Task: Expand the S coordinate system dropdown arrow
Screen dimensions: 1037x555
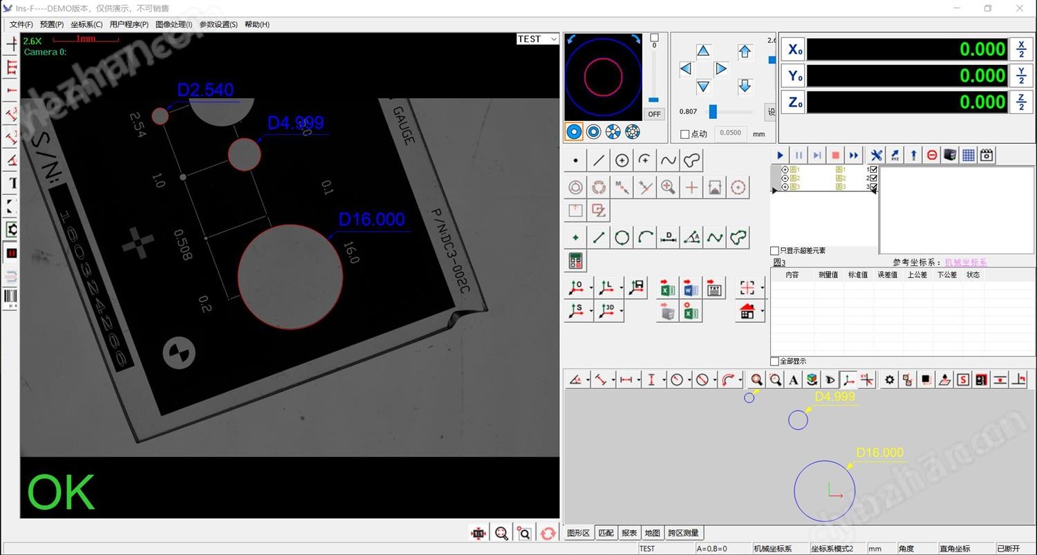Action: pyautogui.click(x=592, y=311)
